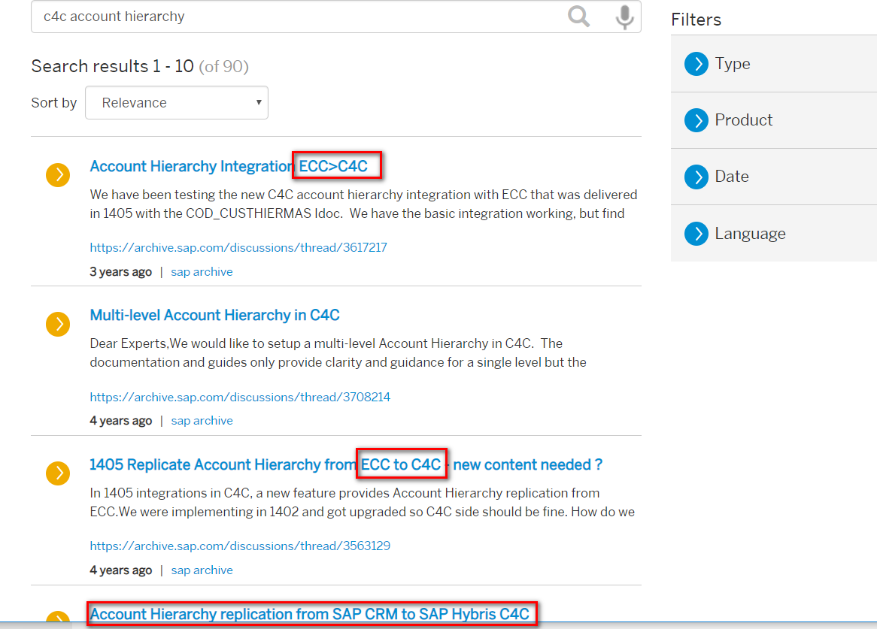The width and height of the screenshot is (877, 629).
Task: Click the Sort by label
Action: click(53, 103)
